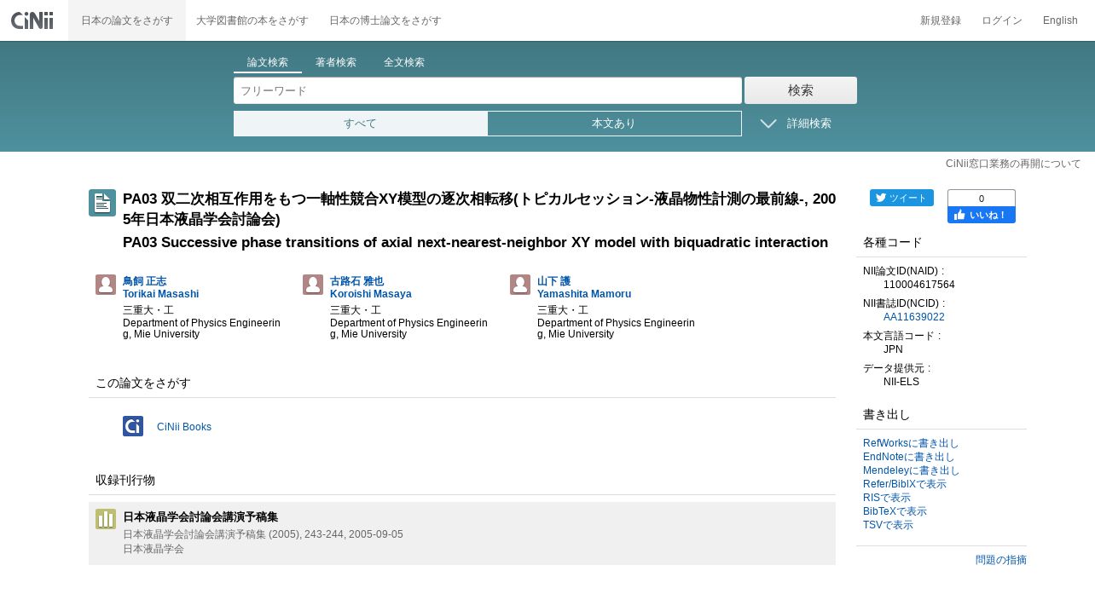Click EndNoteに書き出し export link

click(x=909, y=457)
